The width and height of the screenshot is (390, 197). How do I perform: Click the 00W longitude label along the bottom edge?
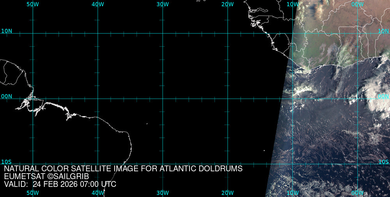point(357,193)
